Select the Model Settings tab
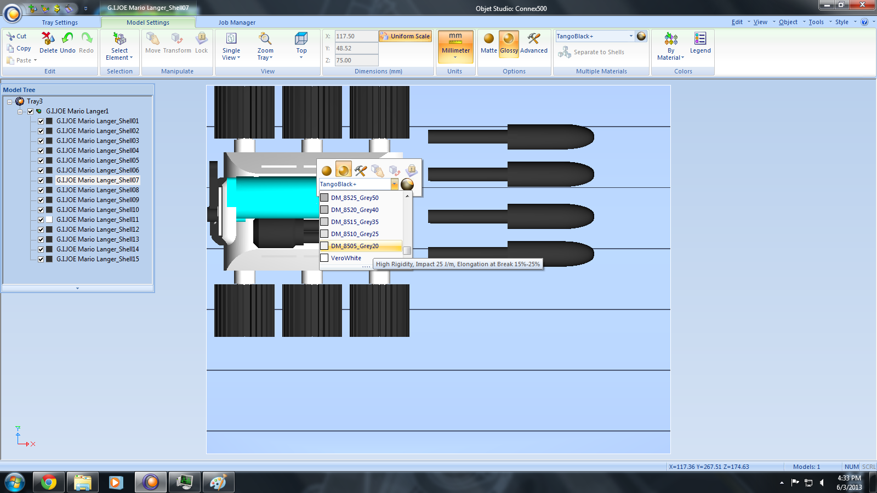The image size is (877, 493). click(148, 22)
